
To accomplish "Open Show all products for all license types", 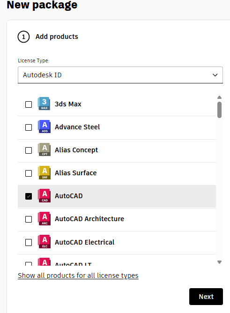I will [x=78, y=276].
